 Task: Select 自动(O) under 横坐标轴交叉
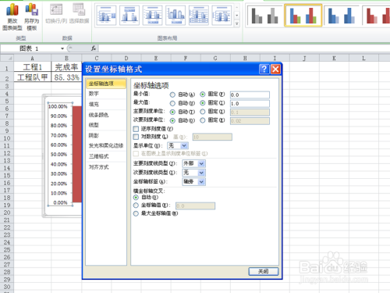click(x=136, y=198)
